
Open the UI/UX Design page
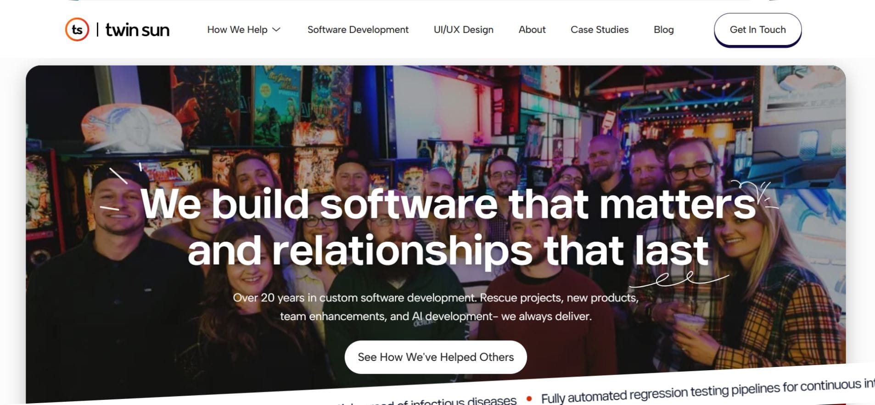[464, 29]
